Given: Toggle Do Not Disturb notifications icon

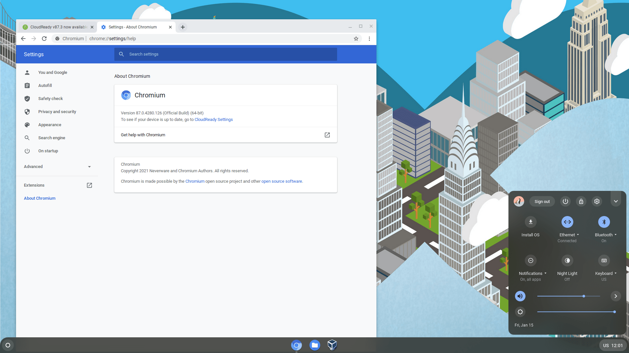Looking at the screenshot, I should [x=531, y=261].
